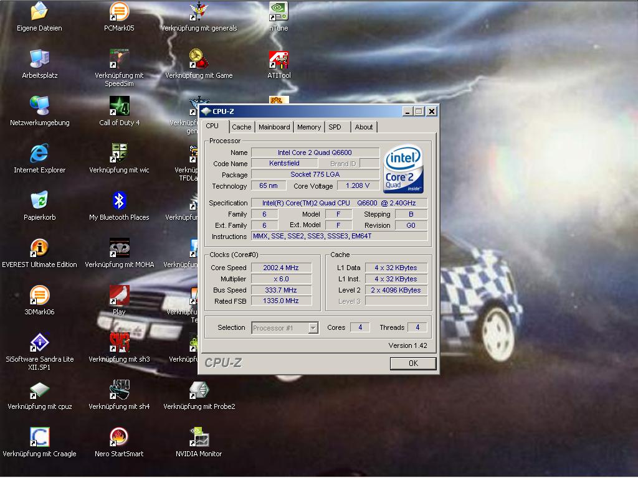This screenshot has width=638, height=478.
Task: Click the Revision G0 value
Action: pyautogui.click(x=411, y=225)
